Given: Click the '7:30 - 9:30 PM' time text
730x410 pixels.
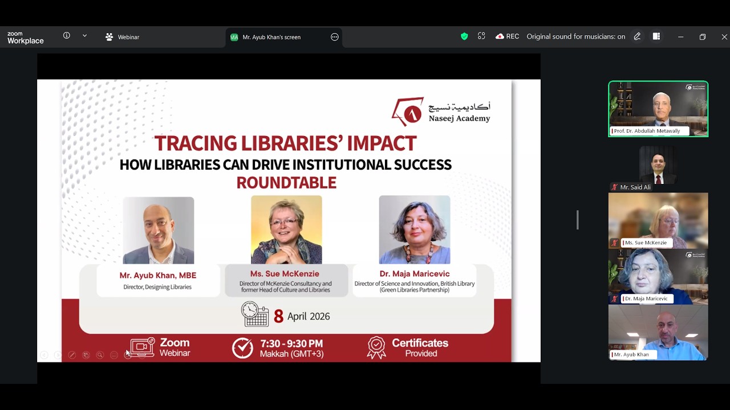Looking at the screenshot, I should click(x=291, y=343).
